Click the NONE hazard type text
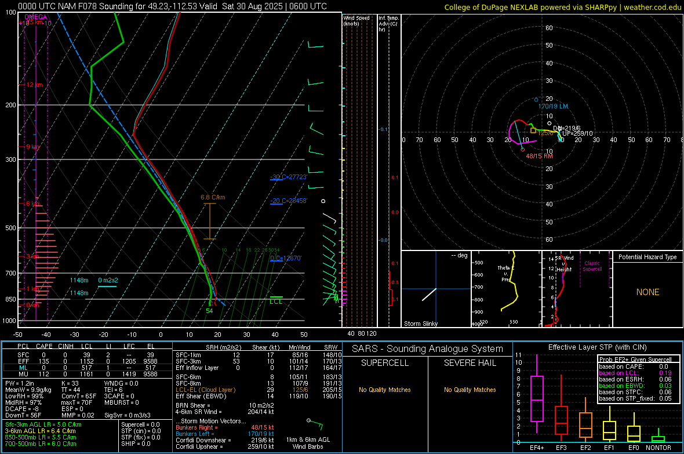The width and height of the screenshot is (684, 454). [647, 292]
